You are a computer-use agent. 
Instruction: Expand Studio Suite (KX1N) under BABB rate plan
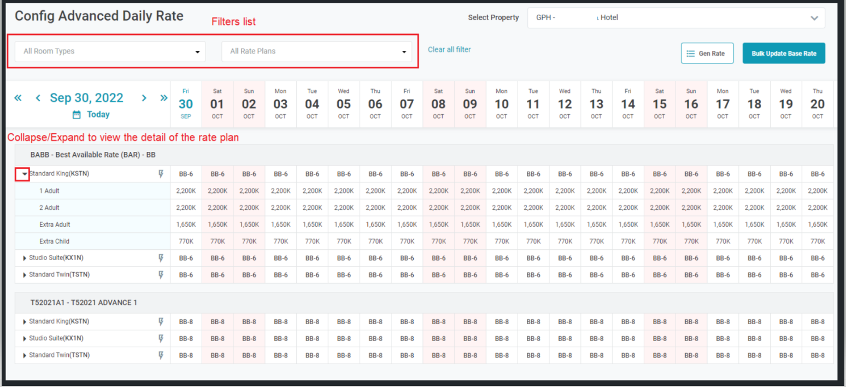25,258
